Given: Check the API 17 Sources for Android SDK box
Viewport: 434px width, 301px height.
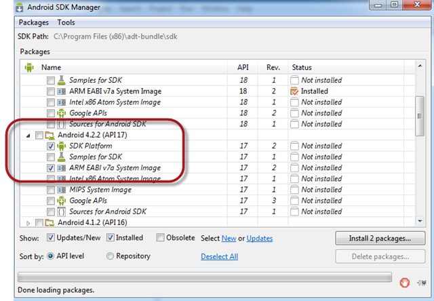Looking at the screenshot, I should coord(51,212).
